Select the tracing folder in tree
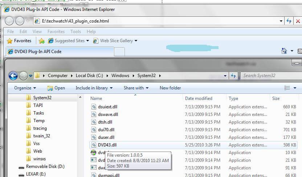 pyautogui.click(x=40, y=128)
